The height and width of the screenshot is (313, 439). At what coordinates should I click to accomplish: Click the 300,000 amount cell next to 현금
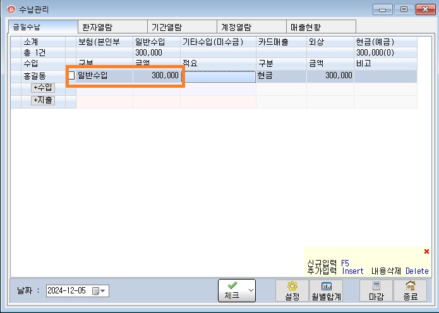[330, 76]
